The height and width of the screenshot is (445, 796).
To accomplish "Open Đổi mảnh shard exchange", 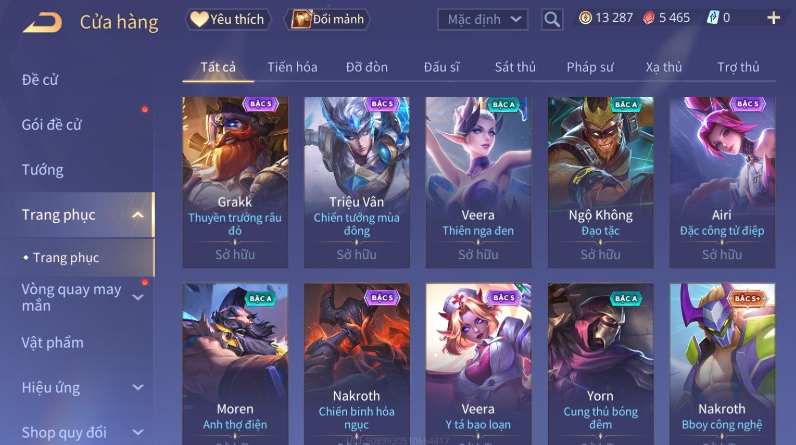I will click(328, 19).
